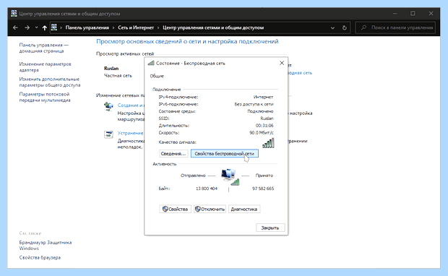Open recent locations dropdown chevron
The height and width of the screenshot is (276, 448).
36,27
